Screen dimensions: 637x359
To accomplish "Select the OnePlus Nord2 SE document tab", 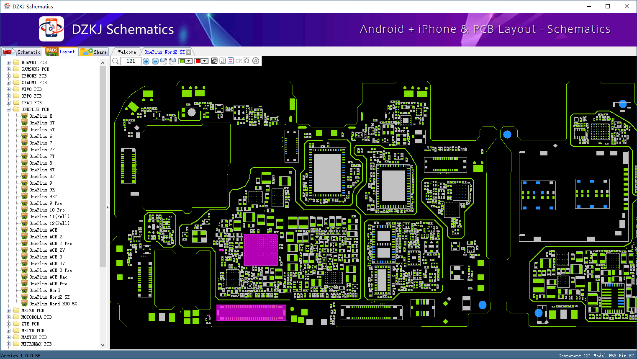I will (164, 52).
